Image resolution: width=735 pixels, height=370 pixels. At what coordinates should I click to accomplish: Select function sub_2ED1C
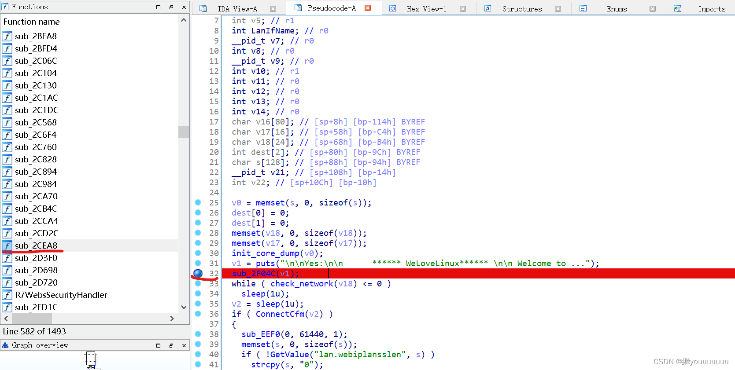tap(36, 307)
